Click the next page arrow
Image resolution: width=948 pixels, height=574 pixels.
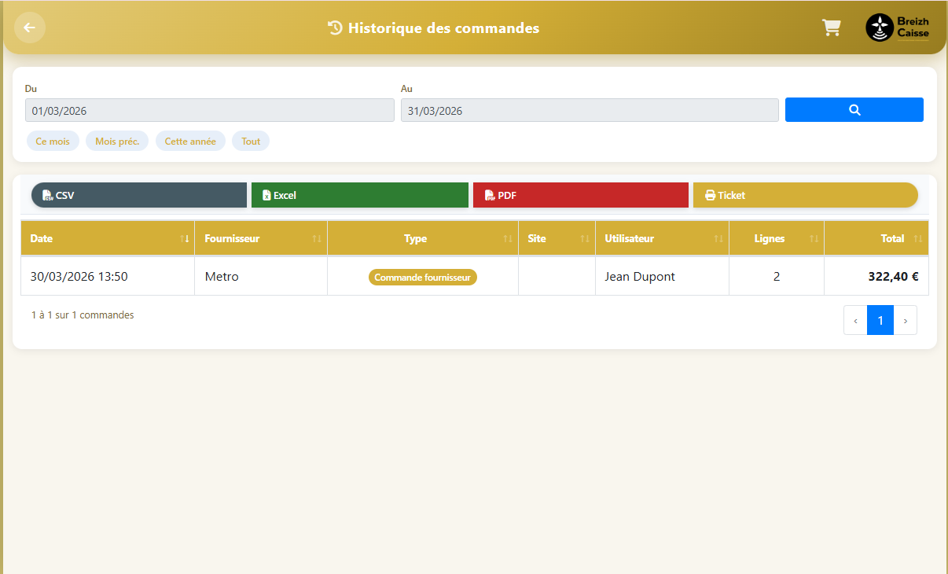[906, 321]
